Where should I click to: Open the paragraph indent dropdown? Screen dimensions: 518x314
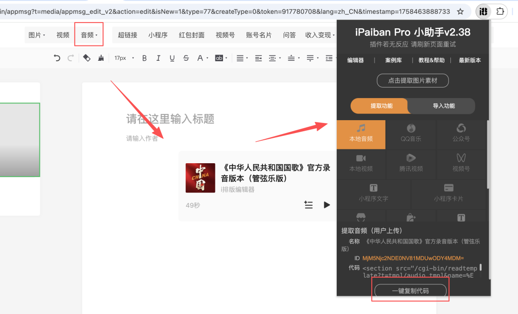point(274,58)
